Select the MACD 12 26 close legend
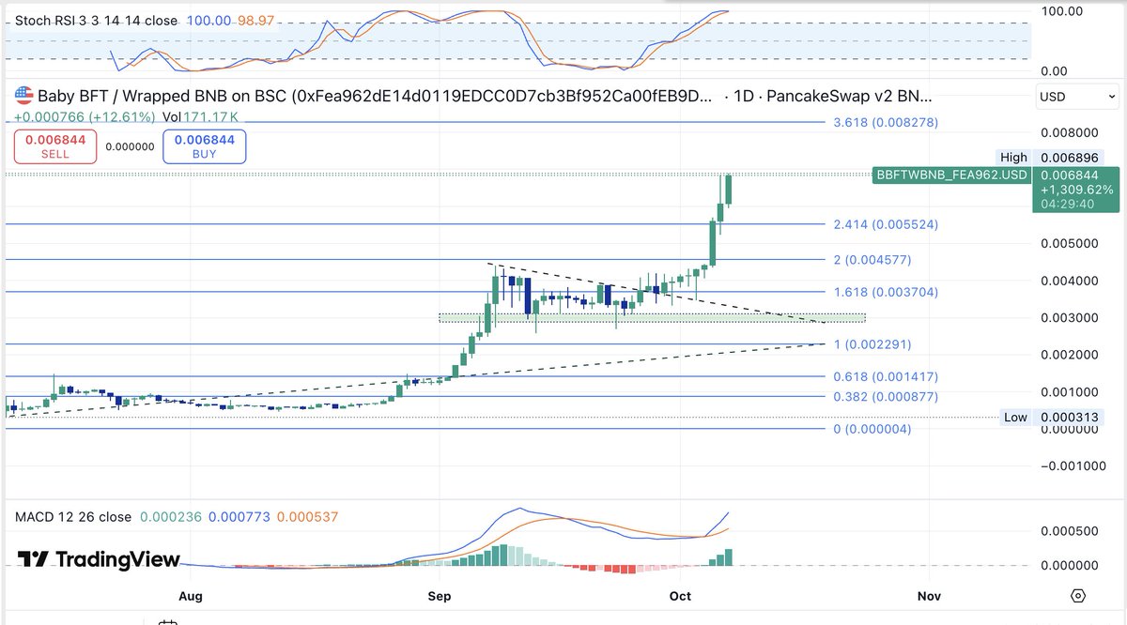1127x625 pixels. coord(72,517)
